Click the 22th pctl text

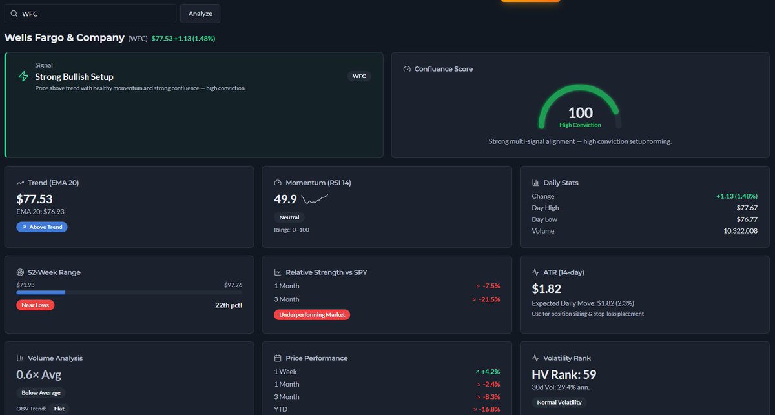228,305
